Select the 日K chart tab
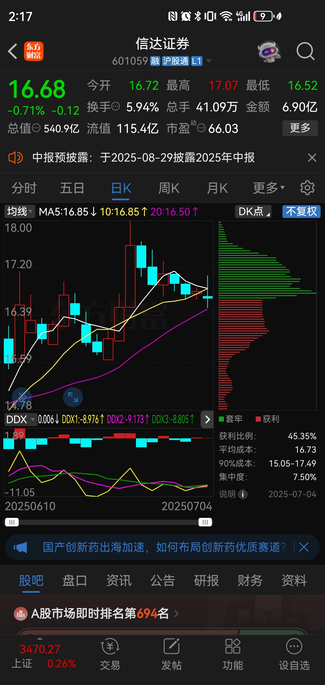Image resolution: width=325 pixels, height=685 pixels. [x=121, y=188]
